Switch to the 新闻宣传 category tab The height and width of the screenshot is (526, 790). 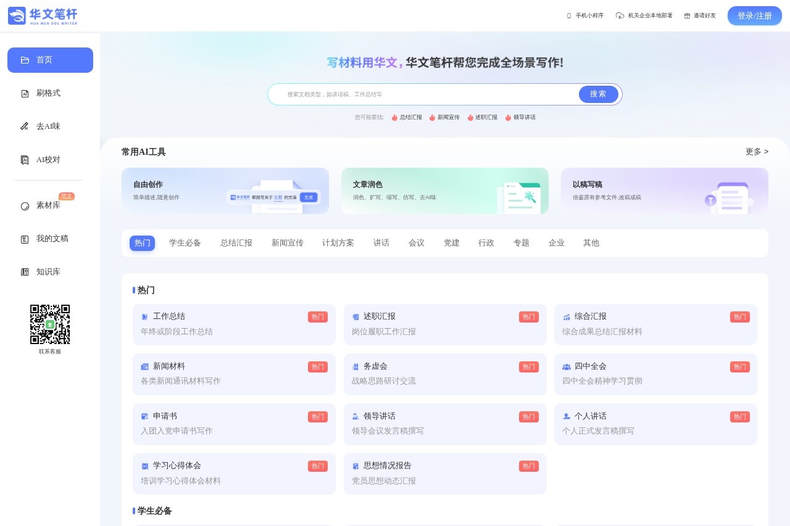point(287,243)
